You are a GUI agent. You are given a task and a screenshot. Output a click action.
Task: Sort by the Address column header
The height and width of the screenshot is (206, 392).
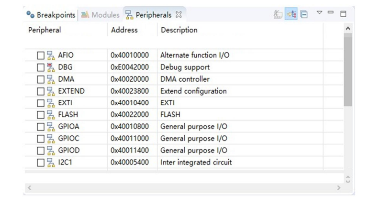pyautogui.click(x=124, y=30)
